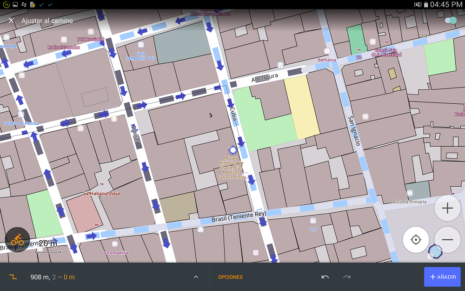Image resolution: width=465 pixels, height=291 pixels.
Task: Tap the orange route icon in bottom bar
Action: (x=13, y=277)
